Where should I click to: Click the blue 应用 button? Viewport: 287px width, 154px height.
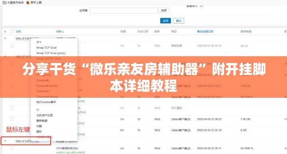coord(165,21)
